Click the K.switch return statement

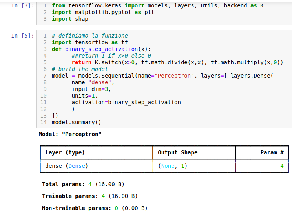tap(177, 62)
